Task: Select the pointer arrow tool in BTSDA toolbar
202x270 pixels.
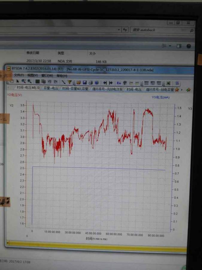Action: [18, 81]
